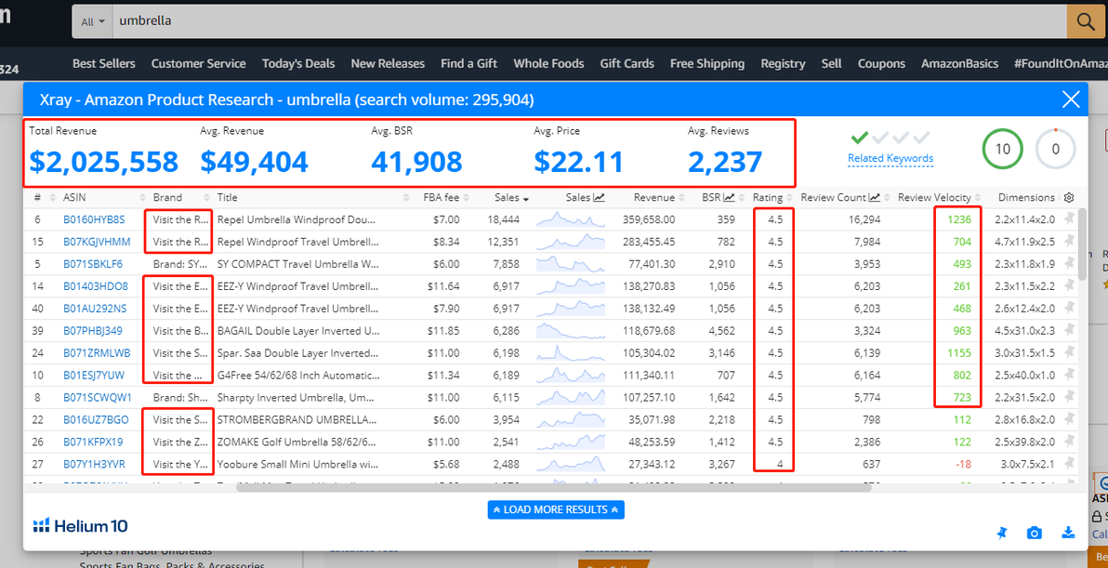Screen dimensions: 1108x568
Task: Click the Sales trend graph column header icon
Action: (600, 198)
